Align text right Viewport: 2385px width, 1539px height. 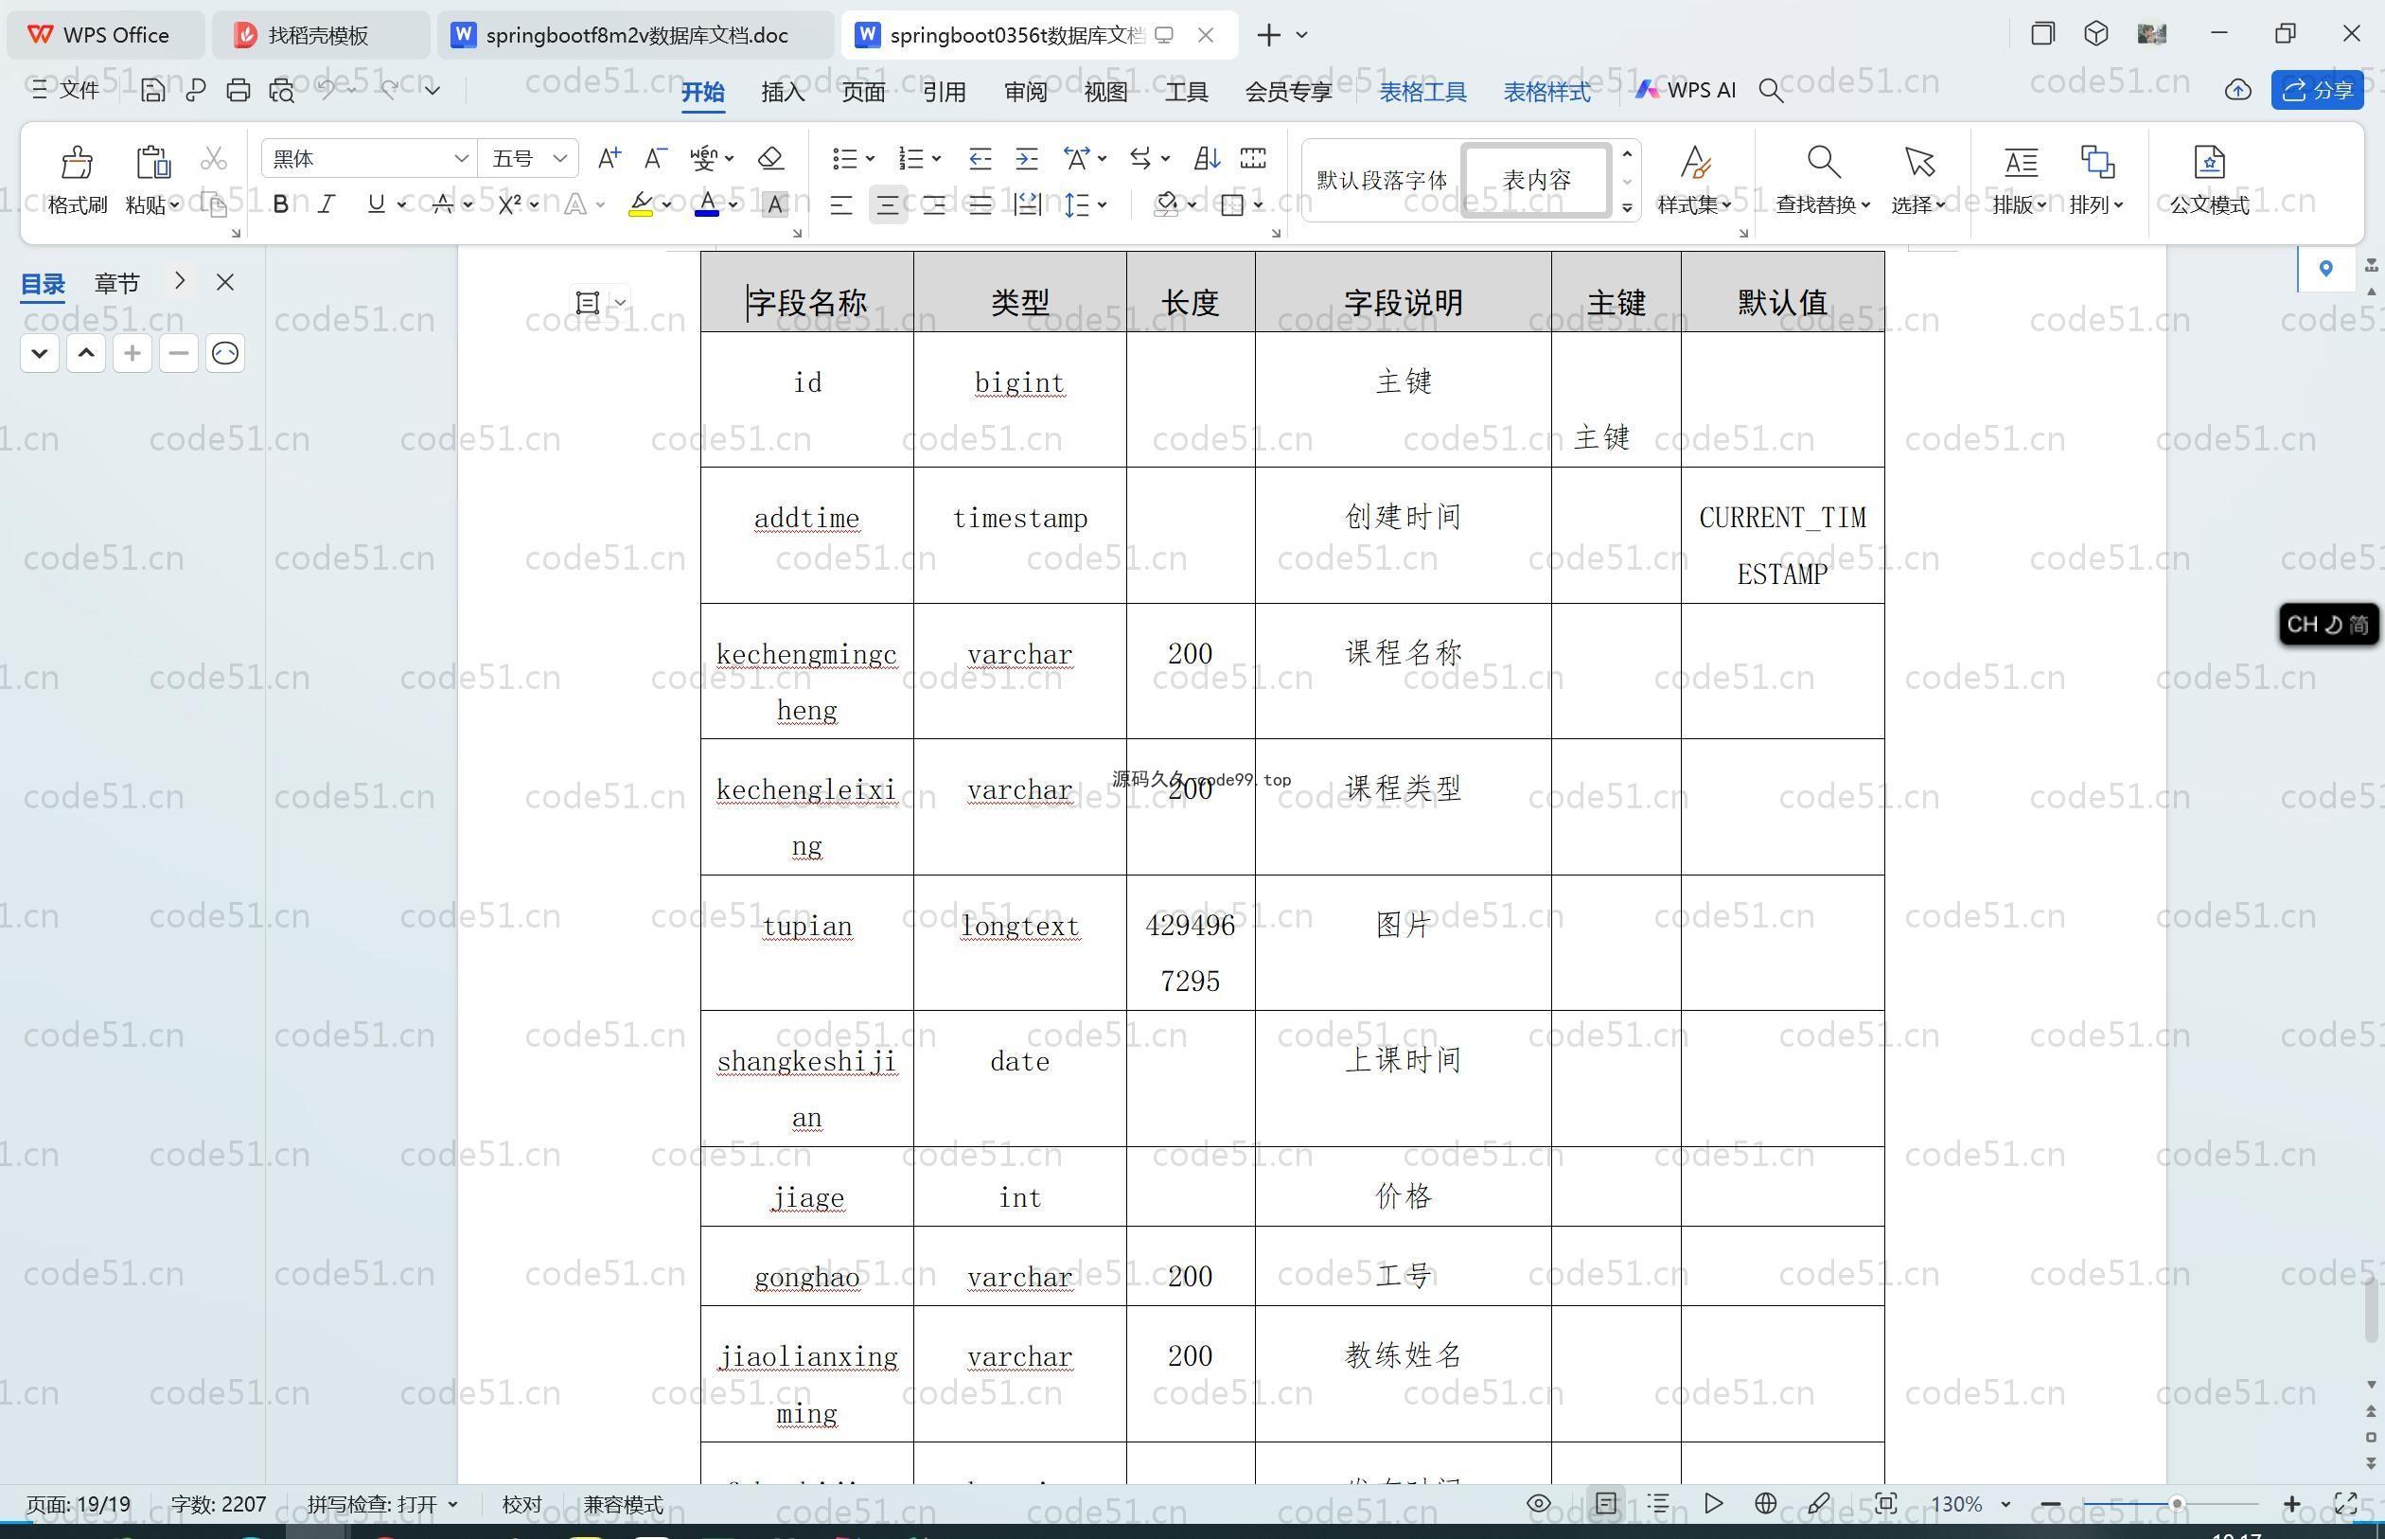[x=934, y=204]
